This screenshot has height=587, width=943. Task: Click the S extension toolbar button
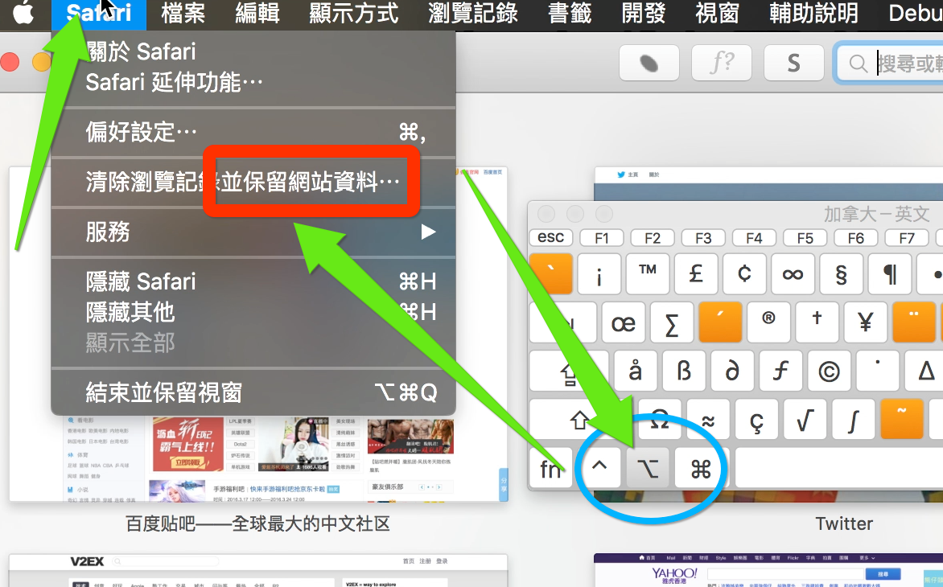pos(793,63)
